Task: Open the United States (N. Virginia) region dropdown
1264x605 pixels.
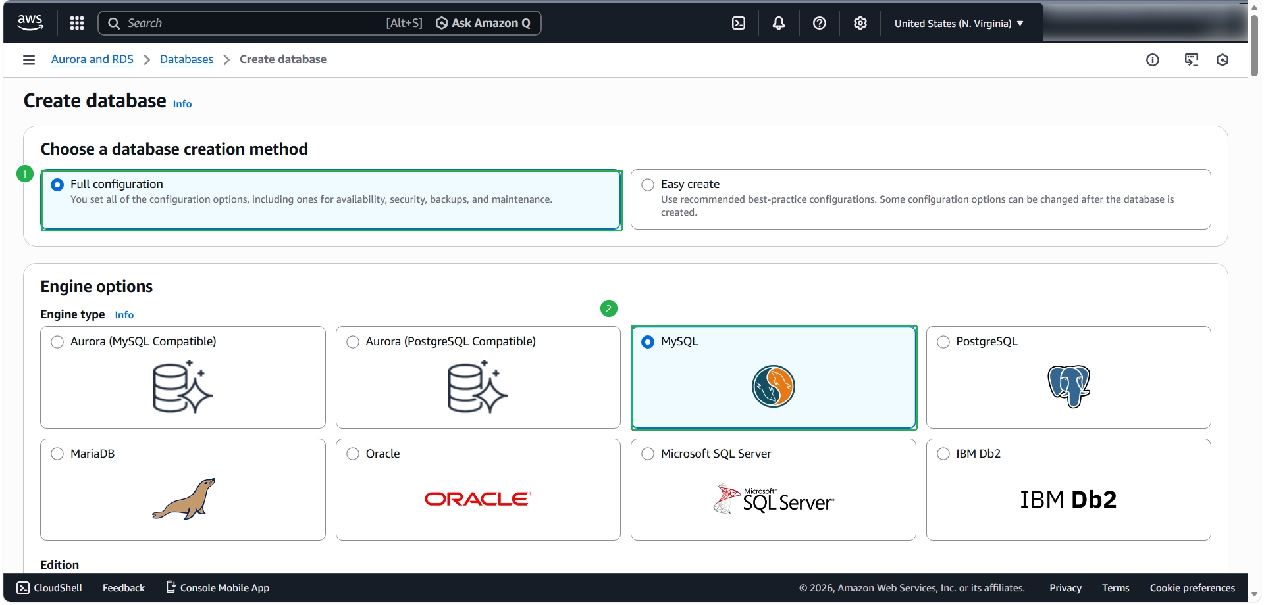Action: point(959,24)
